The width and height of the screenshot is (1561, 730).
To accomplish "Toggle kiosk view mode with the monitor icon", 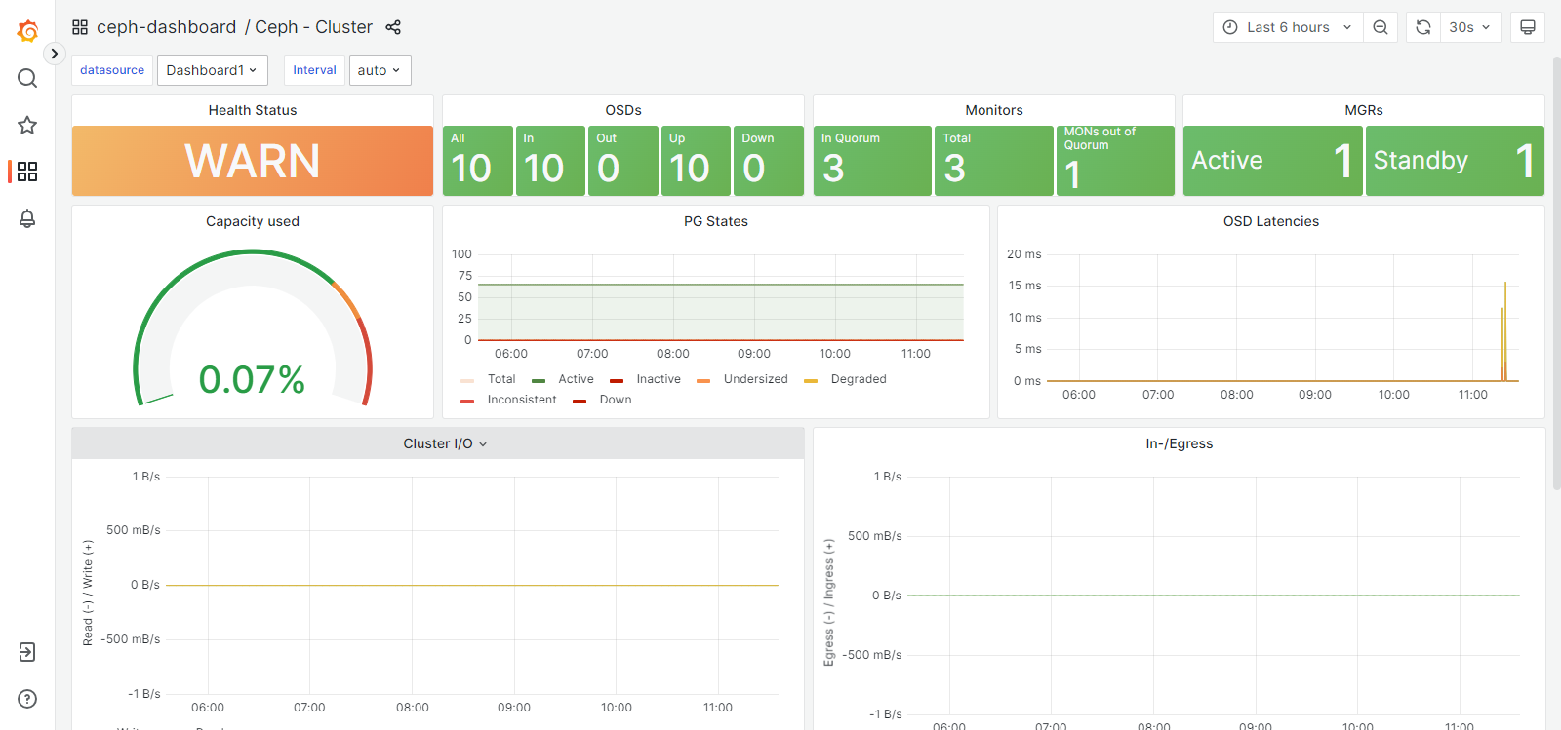I will (1528, 27).
